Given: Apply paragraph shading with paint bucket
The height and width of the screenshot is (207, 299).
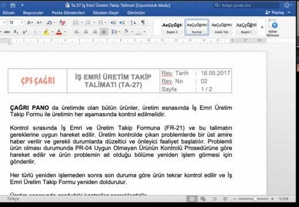Looking at the screenshot, I should [x=126, y=32].
